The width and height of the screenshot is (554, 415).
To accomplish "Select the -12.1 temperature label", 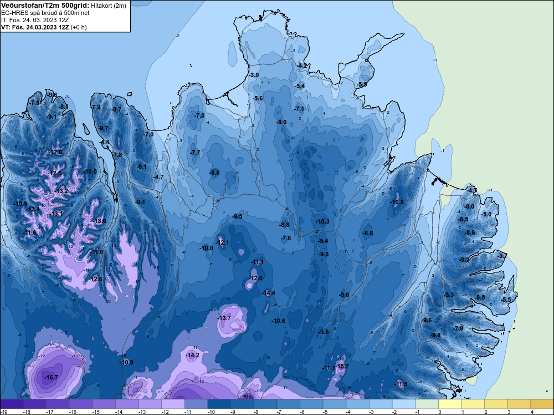I will pos(222,242).
